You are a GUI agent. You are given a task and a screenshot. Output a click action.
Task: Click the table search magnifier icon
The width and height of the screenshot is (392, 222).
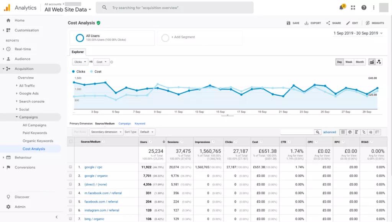tap(317, 132)
